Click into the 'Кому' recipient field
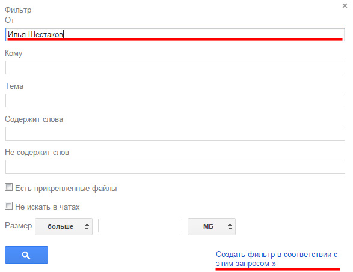This screenshot has height=272, width=353. click(x=175, y=67)
